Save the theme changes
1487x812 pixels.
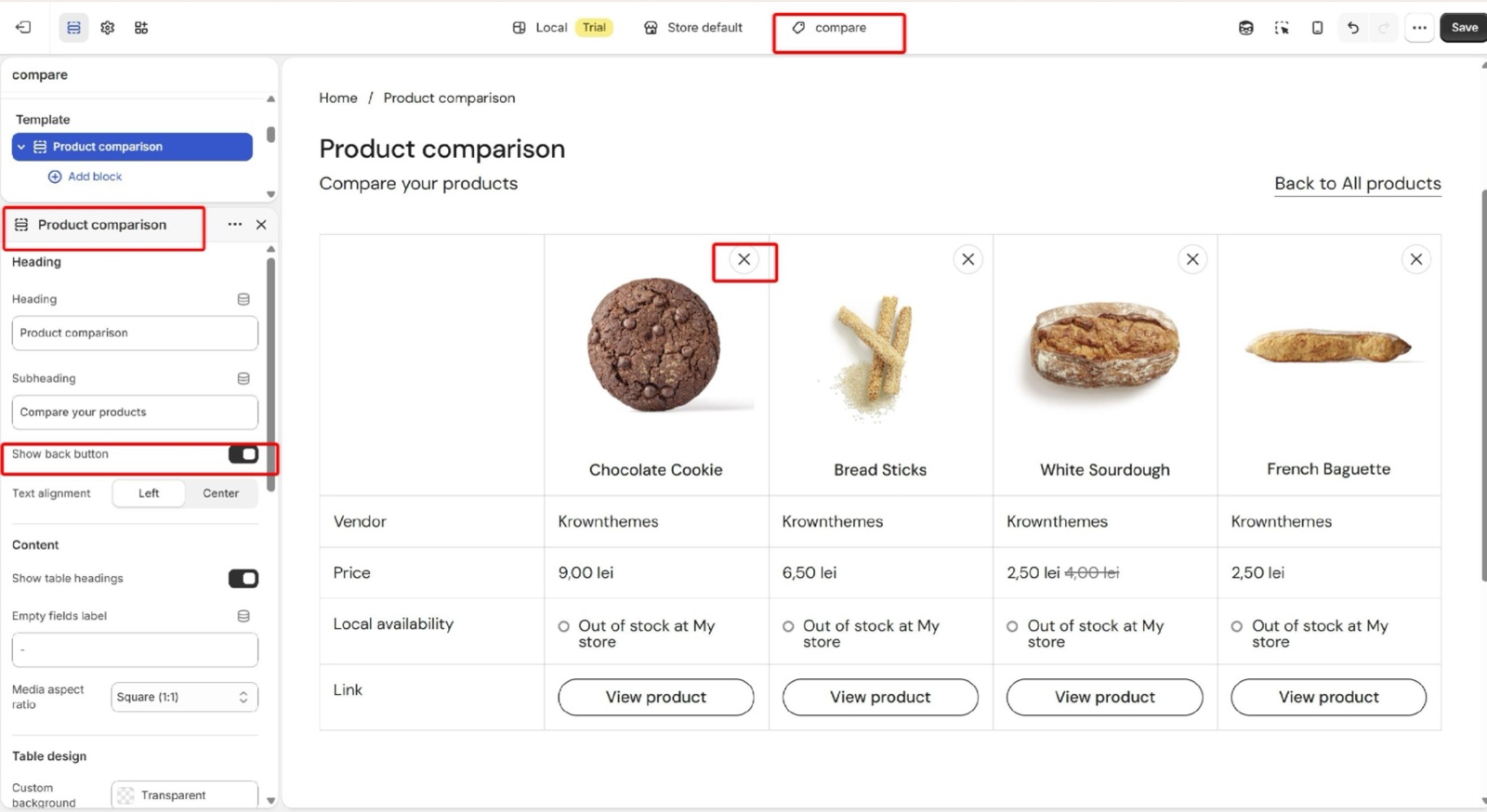click(1464, 28)
